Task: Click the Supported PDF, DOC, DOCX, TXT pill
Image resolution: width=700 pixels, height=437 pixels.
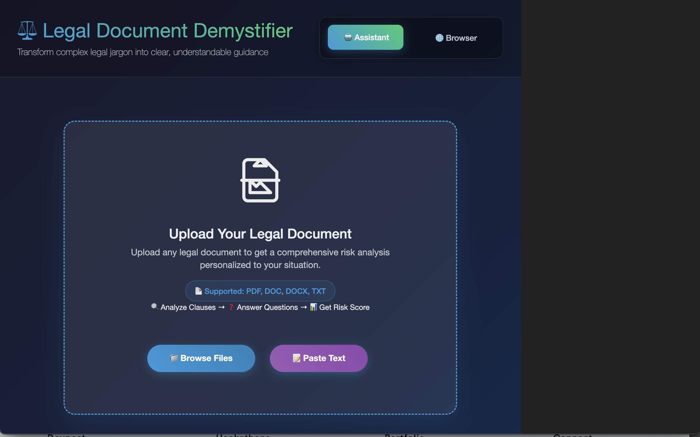Action: click(x=260, y=291)
